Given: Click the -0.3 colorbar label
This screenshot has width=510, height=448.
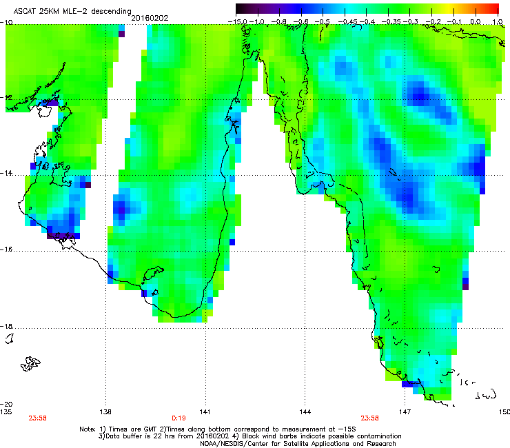Looking at the screenshot, I should coord(411,22).
